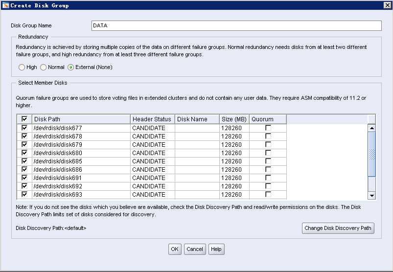Viewport: 393px width, 272px height.
Task: Uncheck disk /dev/rdisk/disk679
Action: coord(24,144)
